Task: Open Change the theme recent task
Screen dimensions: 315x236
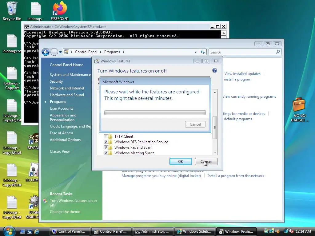Action: [65, 212]
